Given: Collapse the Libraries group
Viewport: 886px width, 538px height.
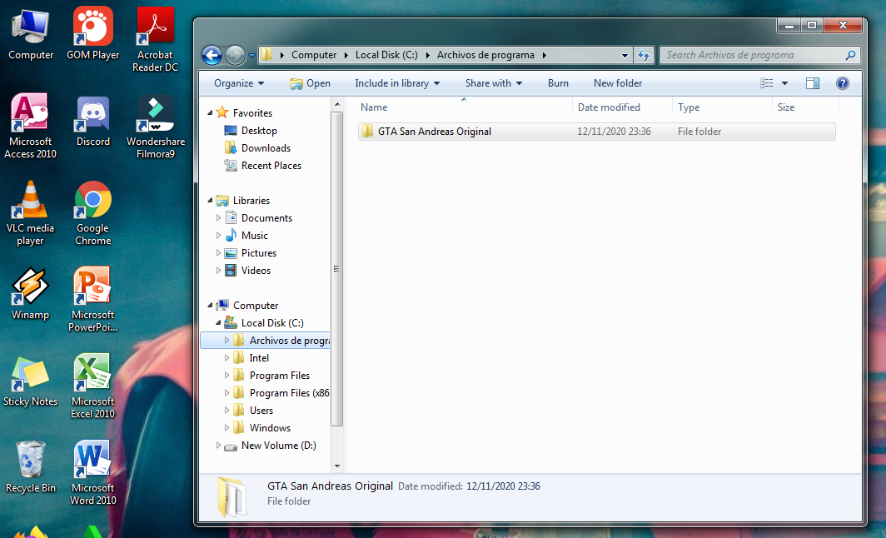Looking at the screenshot, I should click(x=210, y=201).
